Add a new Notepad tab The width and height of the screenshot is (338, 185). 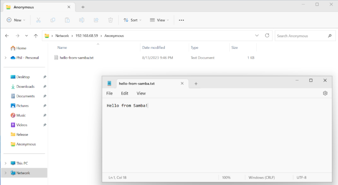tap(196, 84)
